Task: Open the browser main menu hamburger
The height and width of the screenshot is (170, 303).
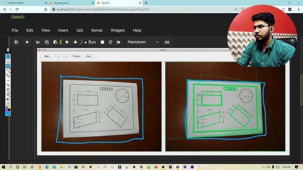Action: (299, 9)
